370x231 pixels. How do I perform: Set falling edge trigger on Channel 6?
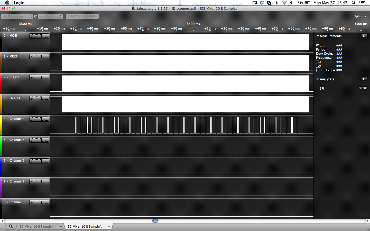(x=42, y=161)
